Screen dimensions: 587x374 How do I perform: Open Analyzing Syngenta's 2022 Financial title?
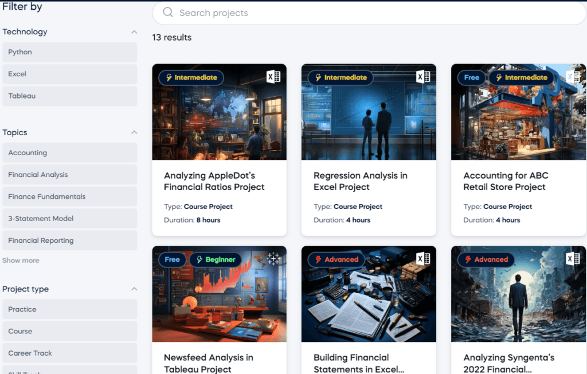pos(509,363)
